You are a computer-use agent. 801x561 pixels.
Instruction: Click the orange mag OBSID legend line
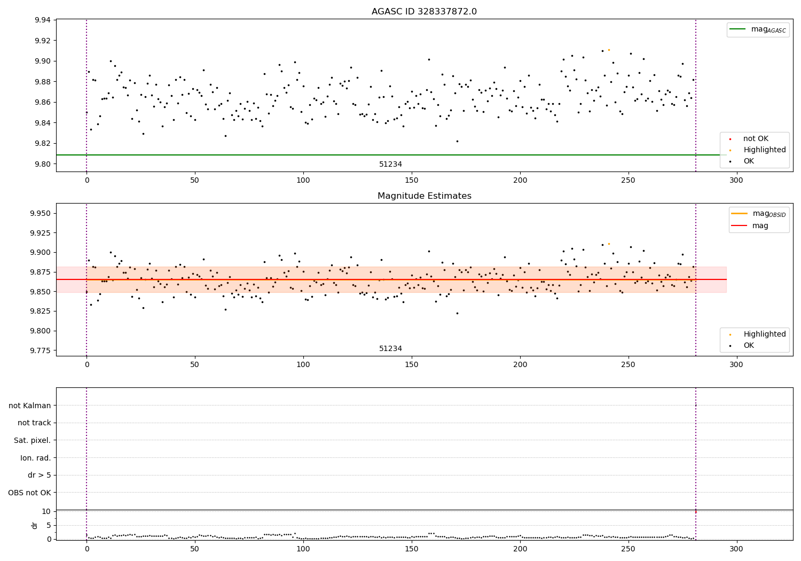(740, 214)
